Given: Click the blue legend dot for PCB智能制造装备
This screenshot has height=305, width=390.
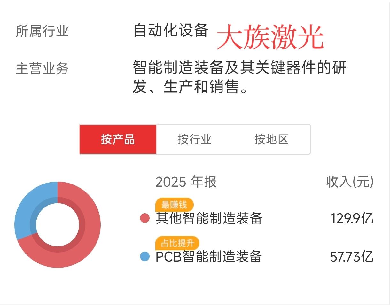Looking at the screenshot, I should click(145, 256).
